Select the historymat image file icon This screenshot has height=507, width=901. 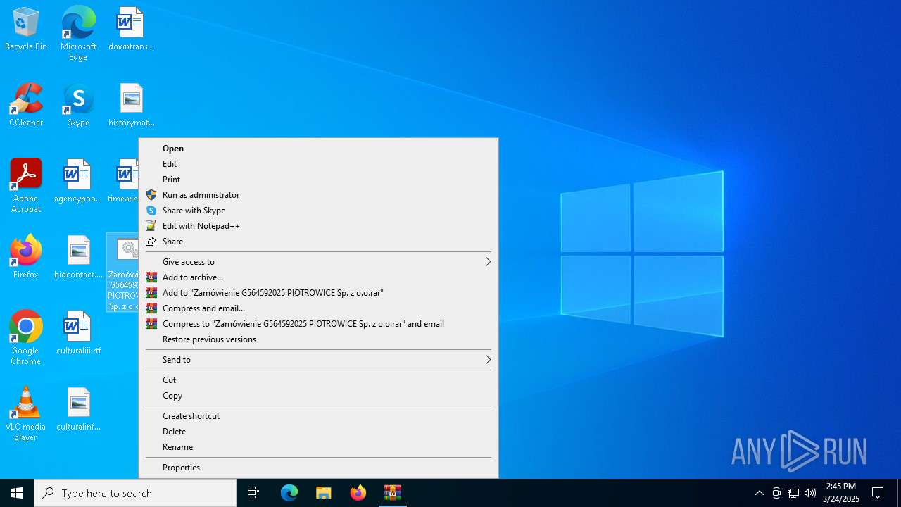131,106
